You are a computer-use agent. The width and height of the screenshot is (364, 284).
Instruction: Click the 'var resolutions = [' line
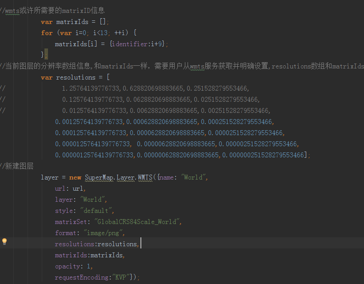point(75,77)
